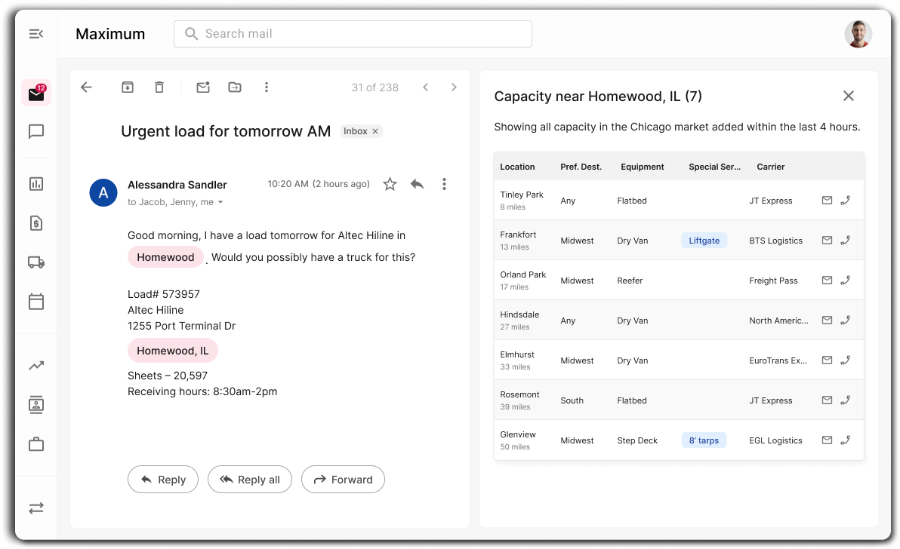Open the chat messages sidebar icon
The height and width of the screenshot is (549, 900).
(35, 132)
